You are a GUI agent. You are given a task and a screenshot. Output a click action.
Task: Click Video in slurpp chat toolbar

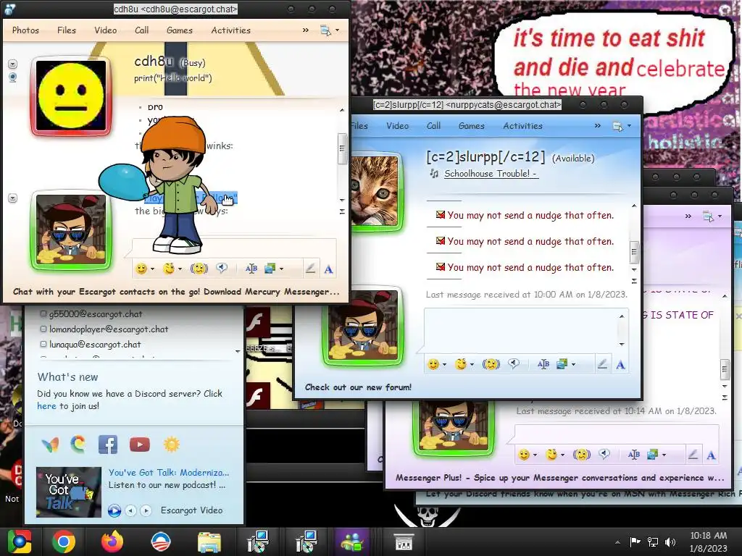pyautogui.click(x=398, y=126)
